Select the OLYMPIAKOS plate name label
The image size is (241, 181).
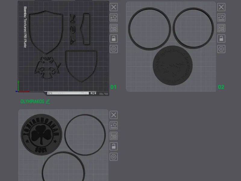point(33,102)
